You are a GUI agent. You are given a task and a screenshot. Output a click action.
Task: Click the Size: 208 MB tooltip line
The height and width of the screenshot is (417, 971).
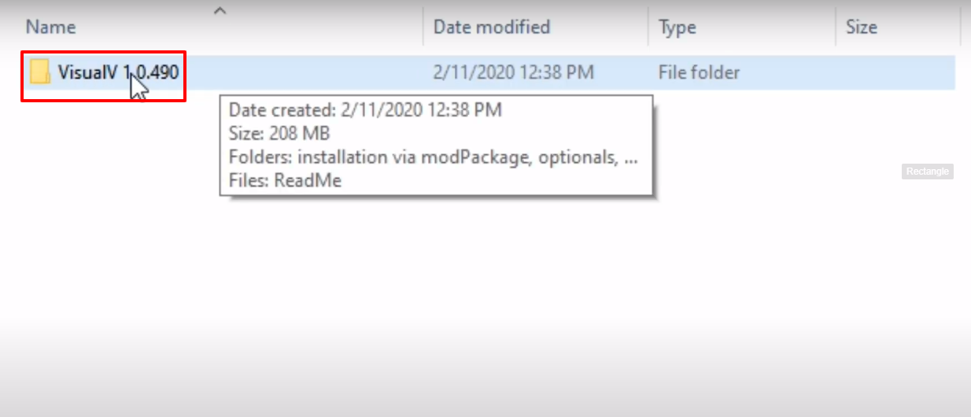[279, 133]
